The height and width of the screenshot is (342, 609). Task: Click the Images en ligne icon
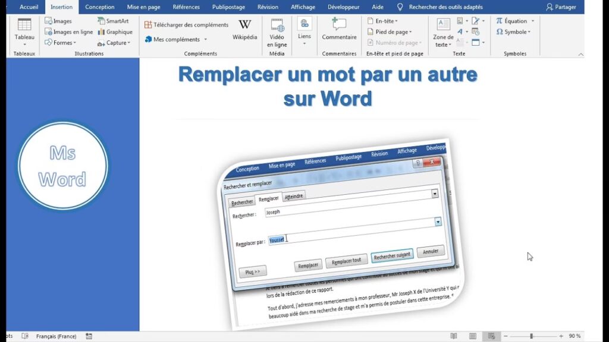(48, 32)
